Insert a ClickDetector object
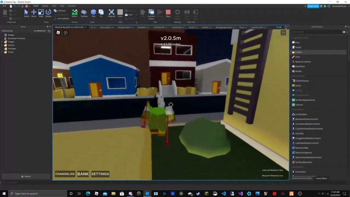 click(x=301, y=81)
